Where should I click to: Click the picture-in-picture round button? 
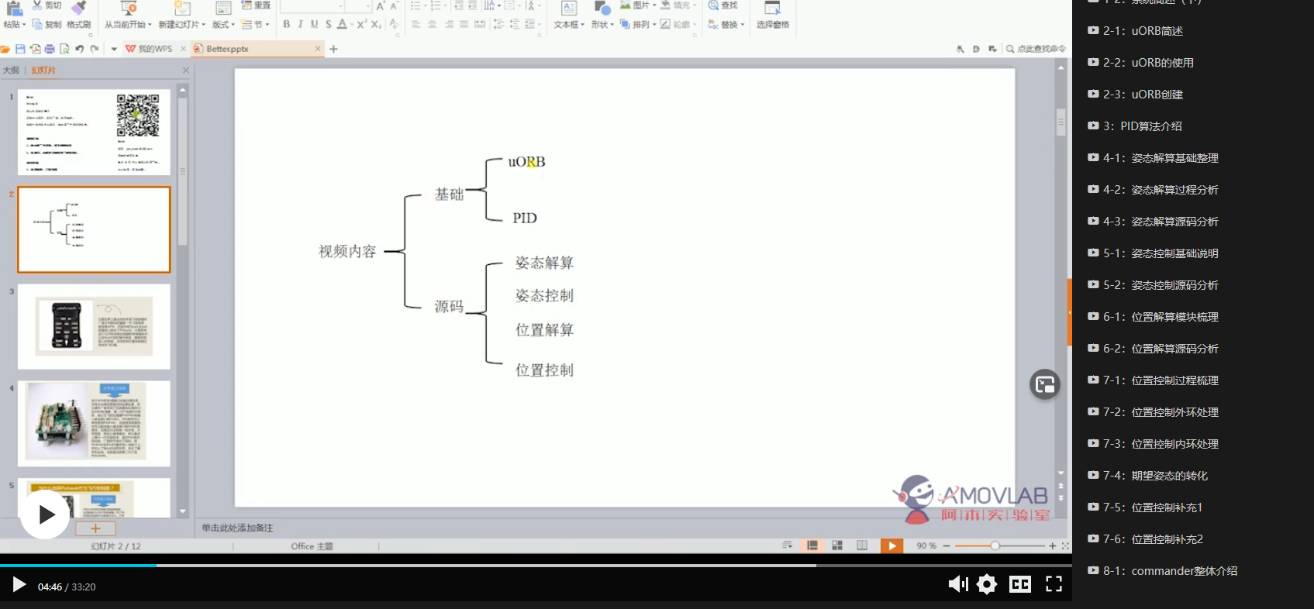tap(1044, 384)
